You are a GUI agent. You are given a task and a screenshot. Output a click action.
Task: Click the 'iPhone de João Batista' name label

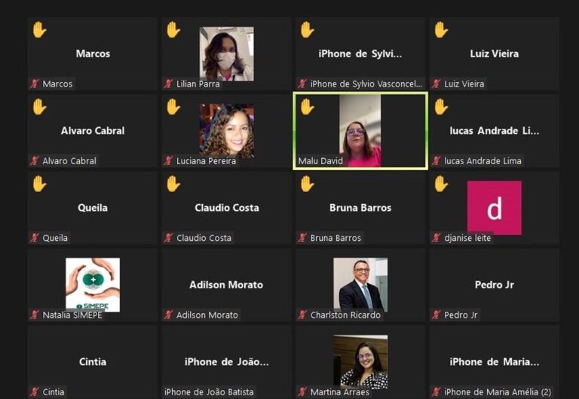click(209, 391)
